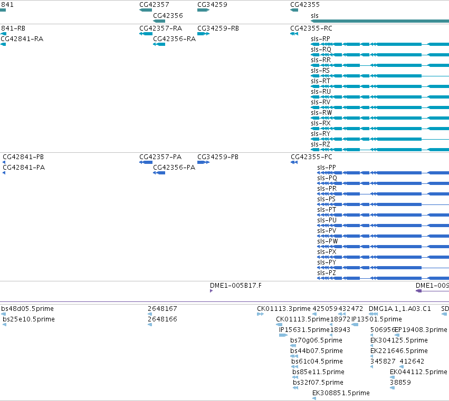
Task: Open transcript CG42357-RA
Action: pos(160,28)
